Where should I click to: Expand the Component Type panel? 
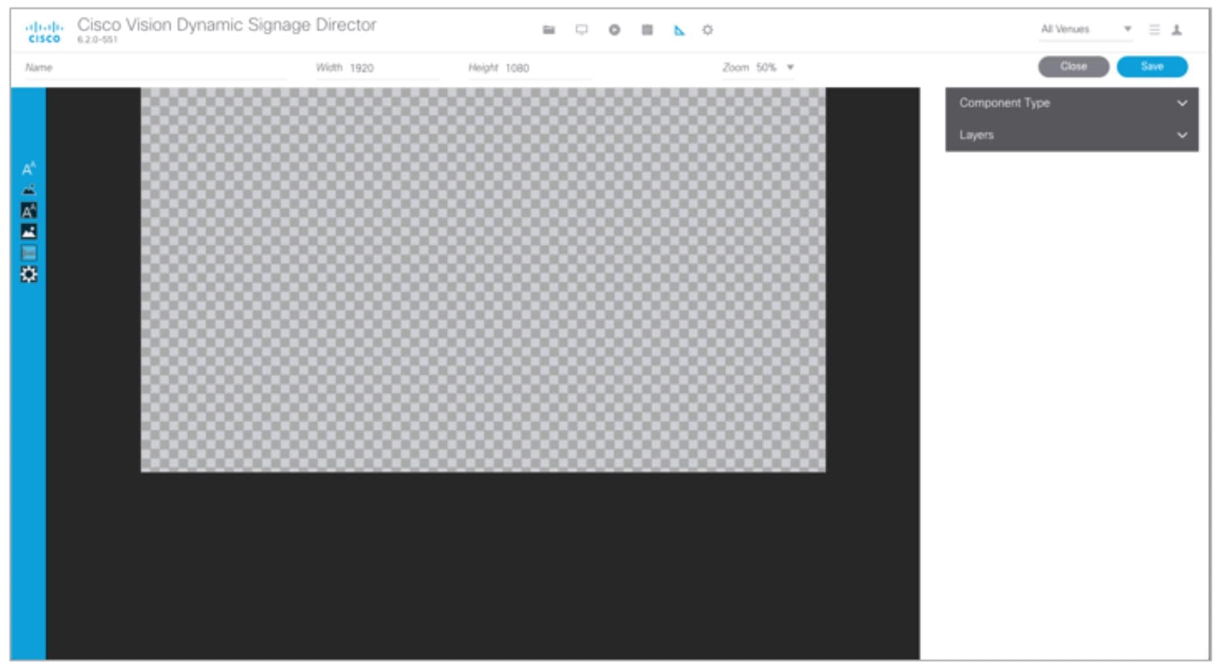1072,103
